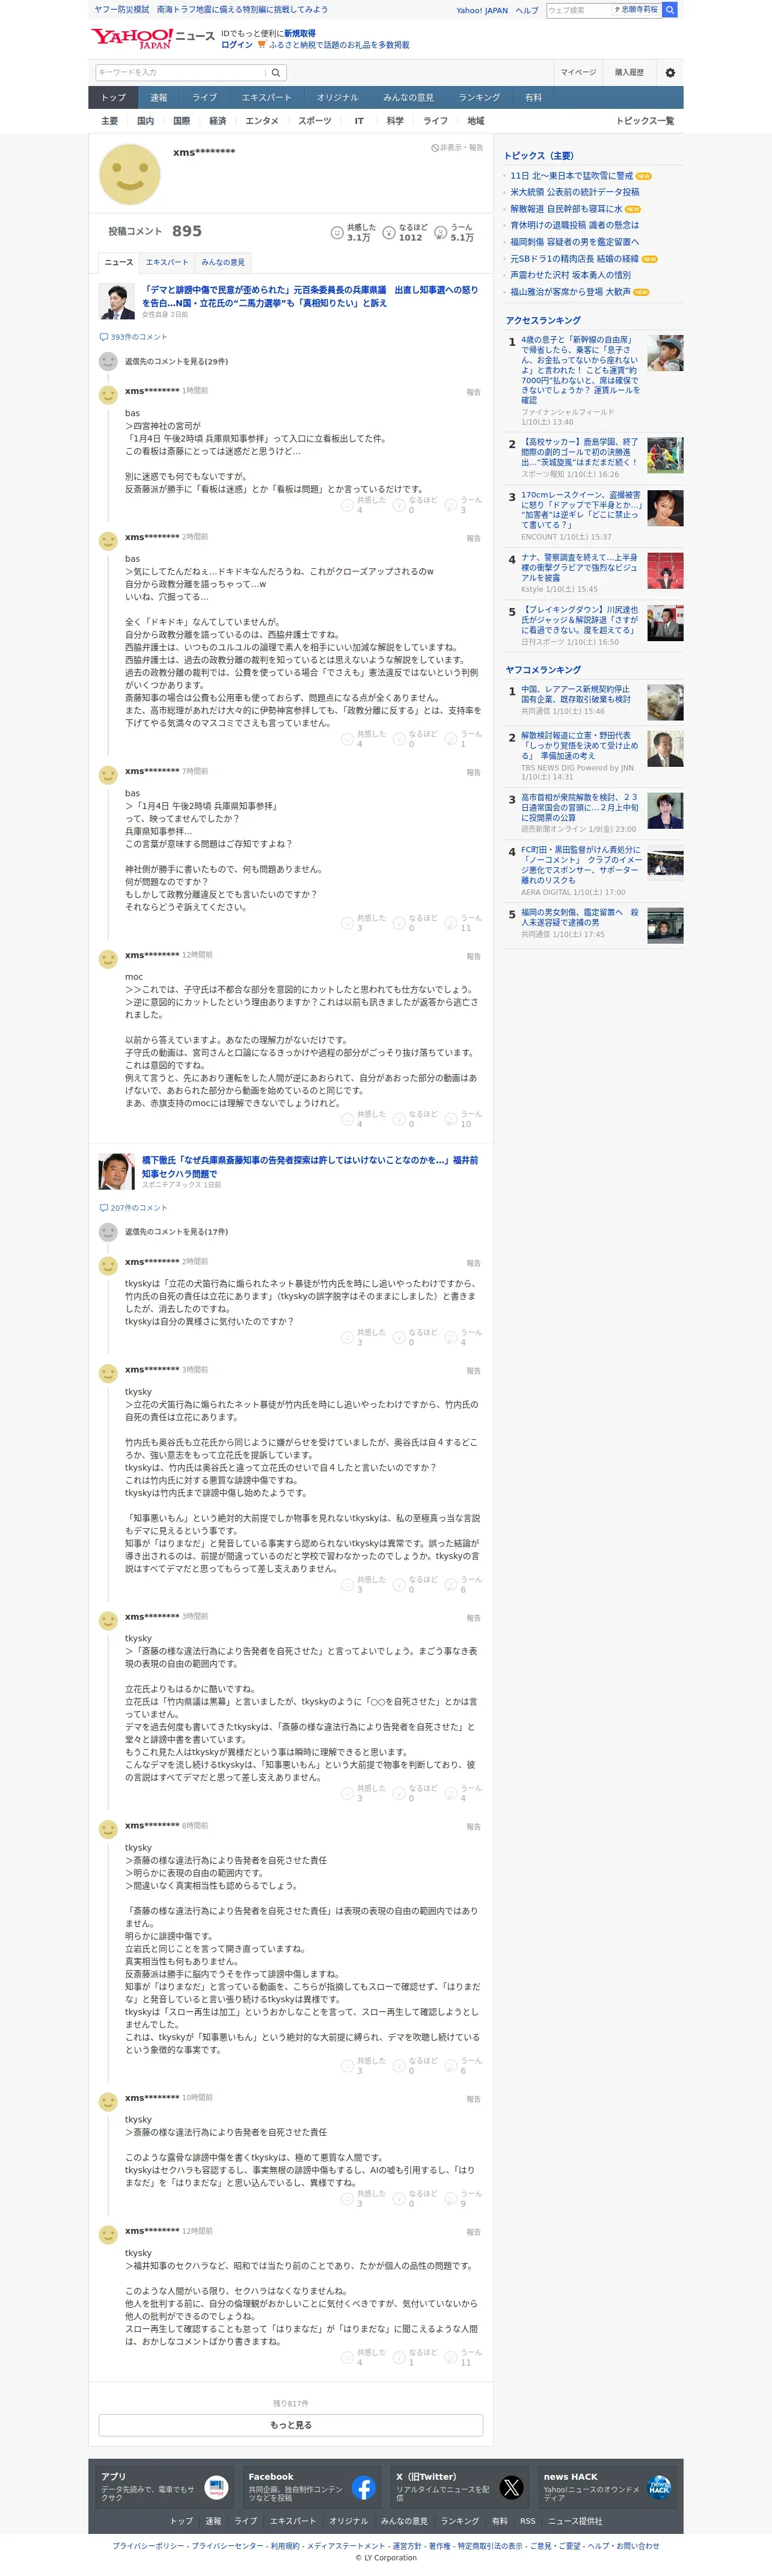Click the Yahoo app icon in footer
The width and height of the screenshot is (772, 2576).
pyautogui.click(x=216, y=2488)
